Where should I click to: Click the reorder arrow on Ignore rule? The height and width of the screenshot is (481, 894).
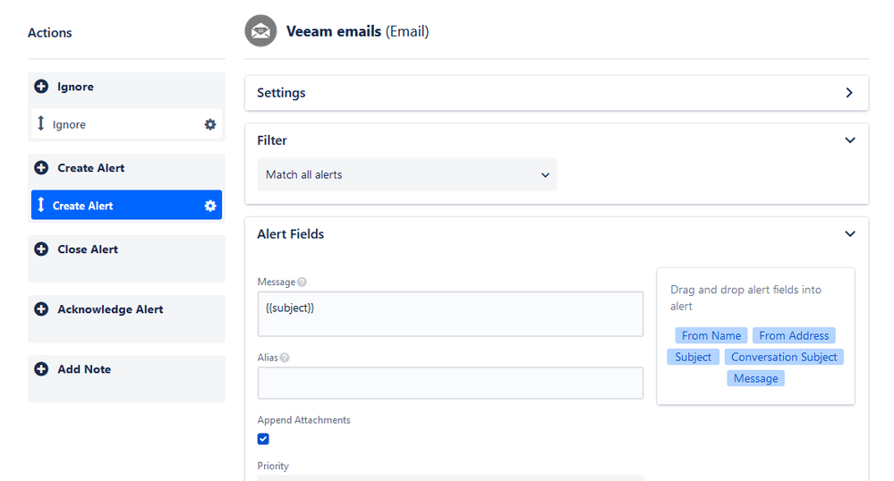click(40, 123)
